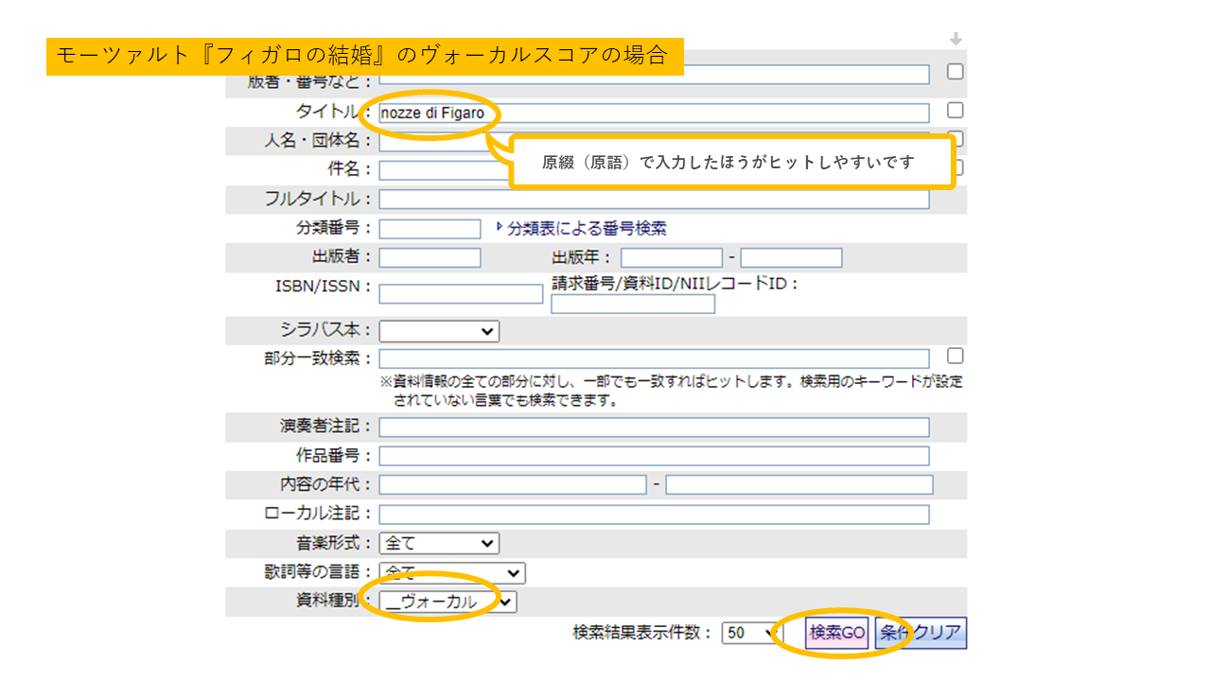Click the 版者・番号など input field
This screenshot has height=681, width=1211.
[x=655, y=75]
